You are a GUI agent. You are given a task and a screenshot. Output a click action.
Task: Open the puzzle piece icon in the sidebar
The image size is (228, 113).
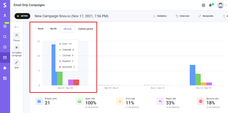pyautogui.click(x=5, y=68)
